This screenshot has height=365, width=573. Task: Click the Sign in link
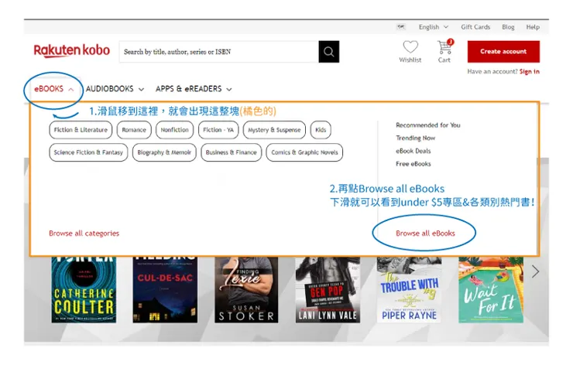[529, 72]
